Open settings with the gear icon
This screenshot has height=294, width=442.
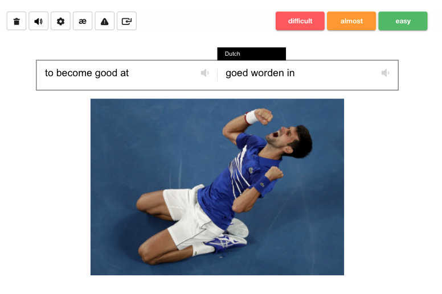coord(60,21)
